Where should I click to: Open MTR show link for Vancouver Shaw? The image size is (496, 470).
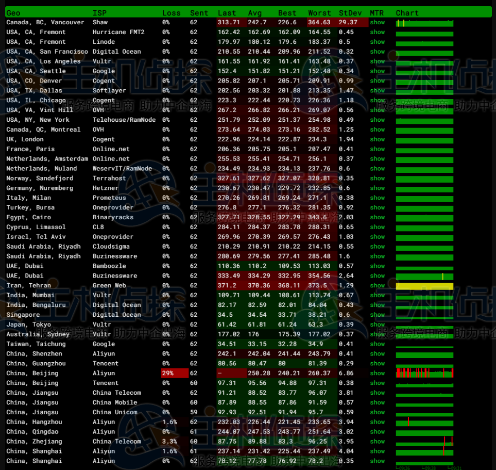377,23
